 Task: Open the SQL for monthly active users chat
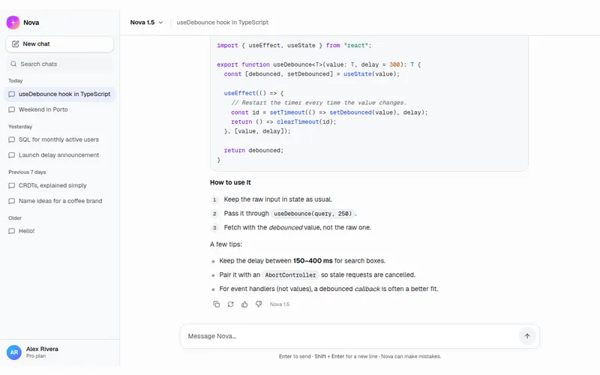click(60, 139)
